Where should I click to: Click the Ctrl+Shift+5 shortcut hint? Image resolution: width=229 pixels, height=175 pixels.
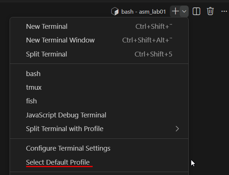(153, 54)
